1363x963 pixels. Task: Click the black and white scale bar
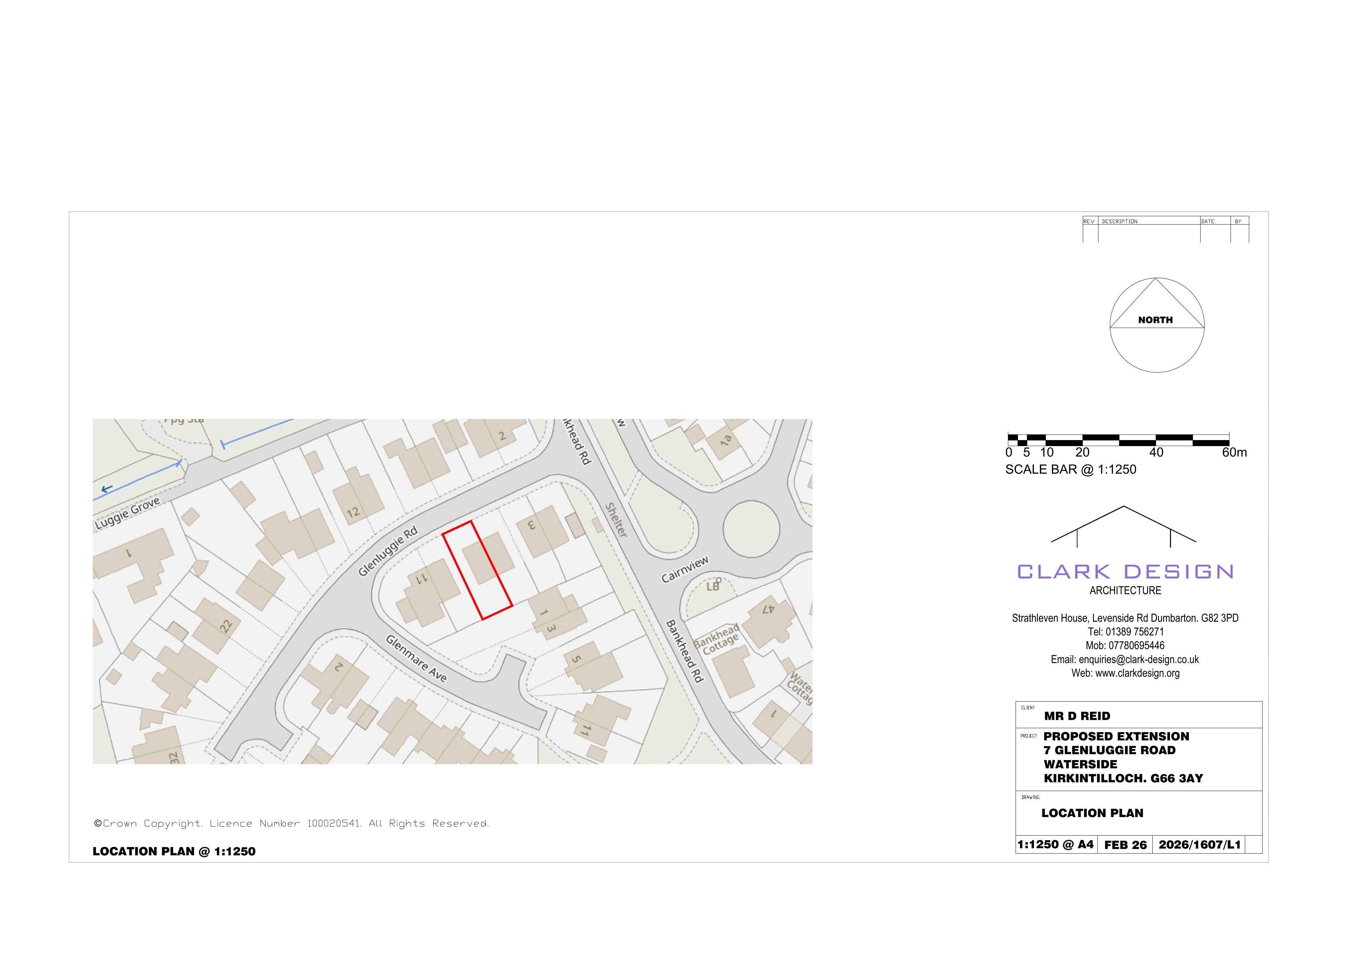1118,440
